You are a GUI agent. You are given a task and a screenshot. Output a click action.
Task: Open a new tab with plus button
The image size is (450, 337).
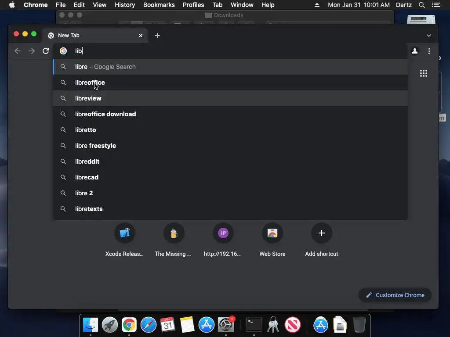[x=157, y=36]
